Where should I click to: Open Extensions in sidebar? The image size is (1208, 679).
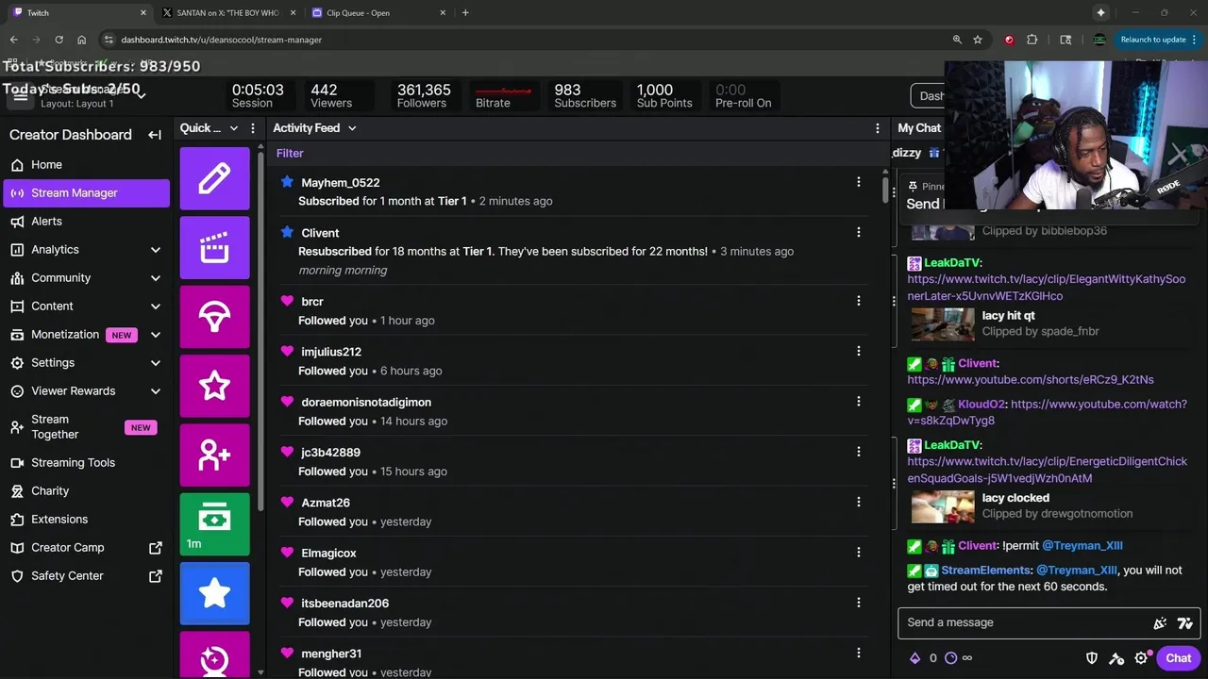click(86, 519)
